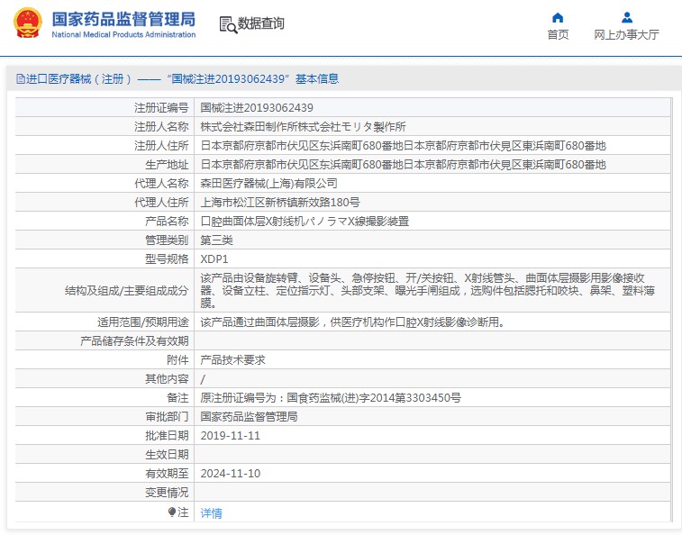Click the structure description starting 该产品由设备旋转臂

click(x=428, y=290)
